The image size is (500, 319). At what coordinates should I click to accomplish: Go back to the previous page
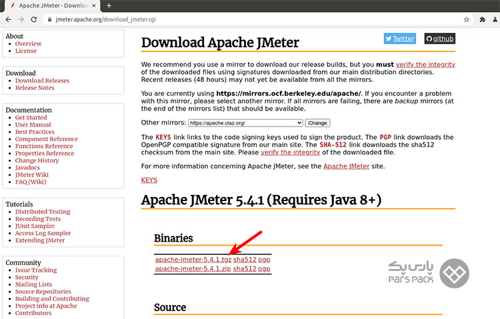coord(8,19)
